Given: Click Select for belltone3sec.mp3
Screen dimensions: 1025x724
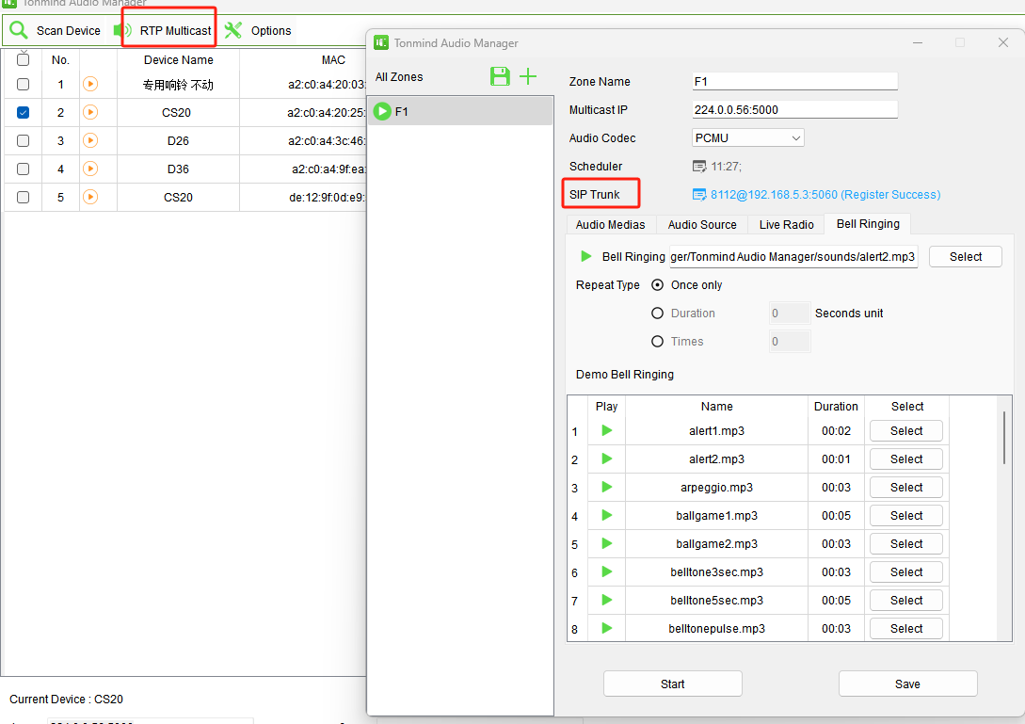Looking at the screenshot, I should tap(906, 571).
